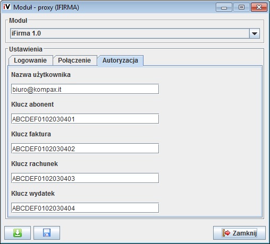Close the window with the red X
This screenshot has width=270, height=244.
259,7
